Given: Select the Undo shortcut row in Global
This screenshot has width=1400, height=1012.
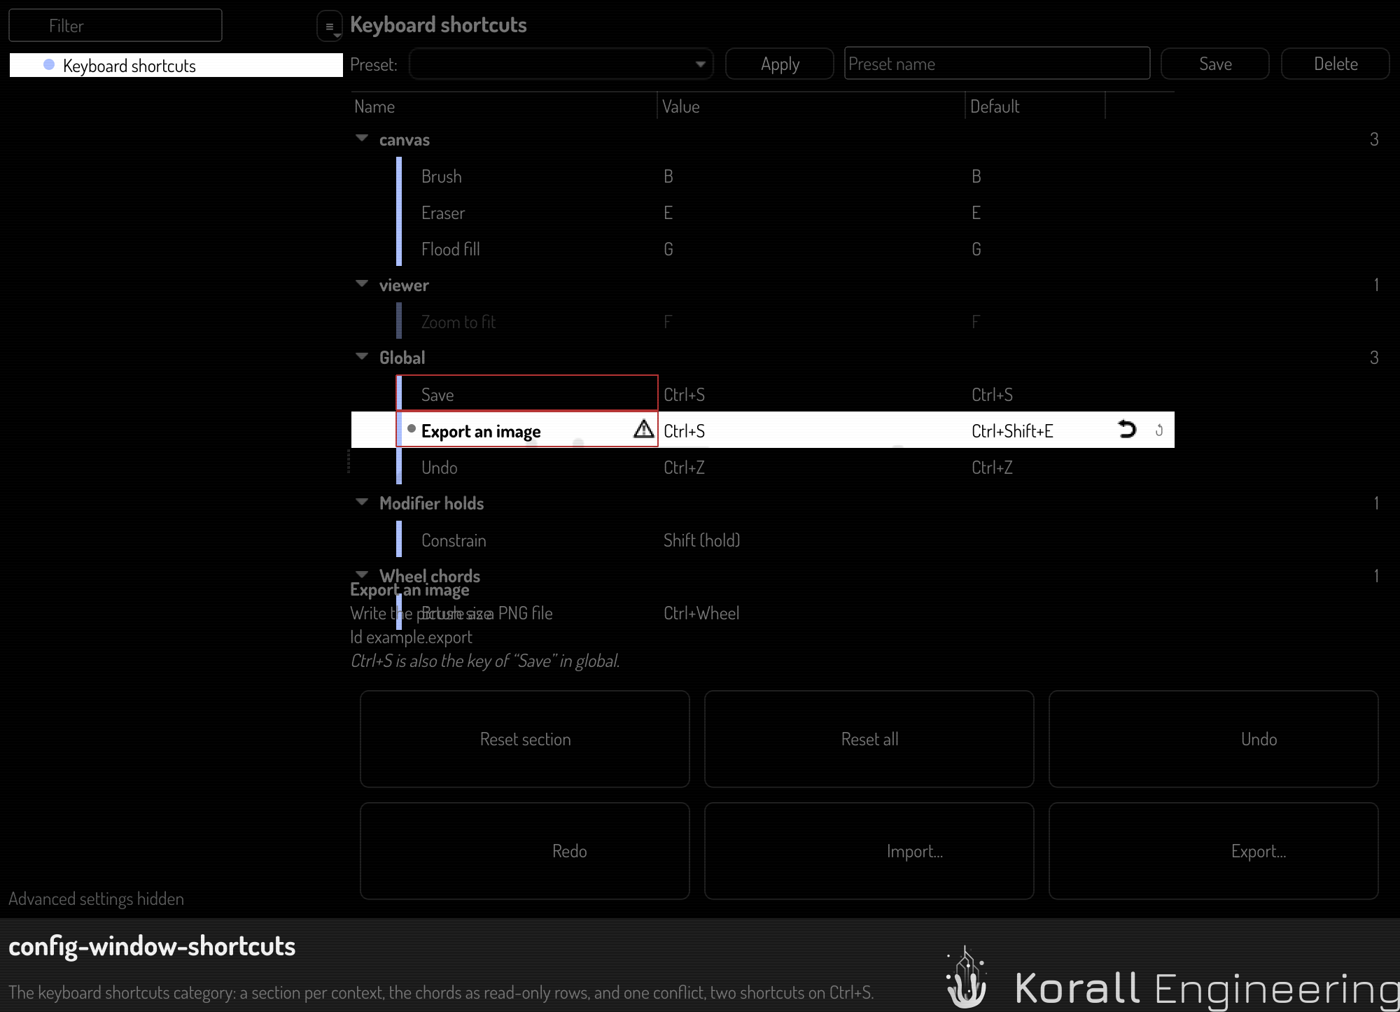Looking at the screenshot, I should pos(763,468).
